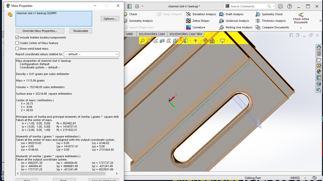Enable Zebra Stripes display
323x181 pixels.
[x=198, y=21]
